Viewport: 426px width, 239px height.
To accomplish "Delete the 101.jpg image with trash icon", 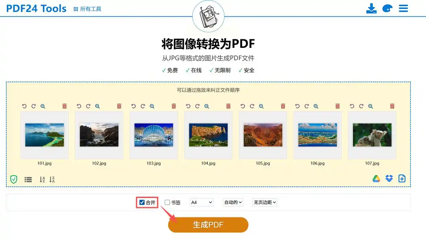I will click(x=64, y=106).
